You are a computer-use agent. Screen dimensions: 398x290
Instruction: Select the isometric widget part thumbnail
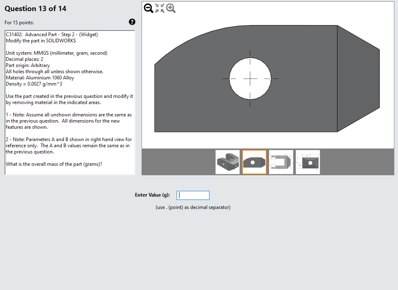coord(228,162)
